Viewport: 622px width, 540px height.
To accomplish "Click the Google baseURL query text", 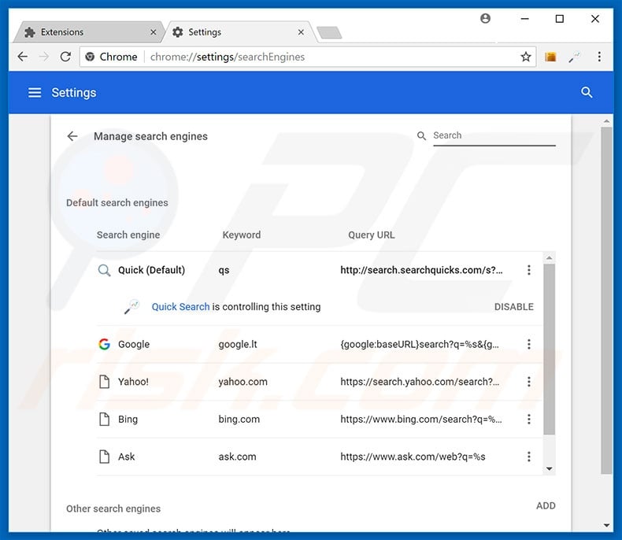I will click(420, 344).
